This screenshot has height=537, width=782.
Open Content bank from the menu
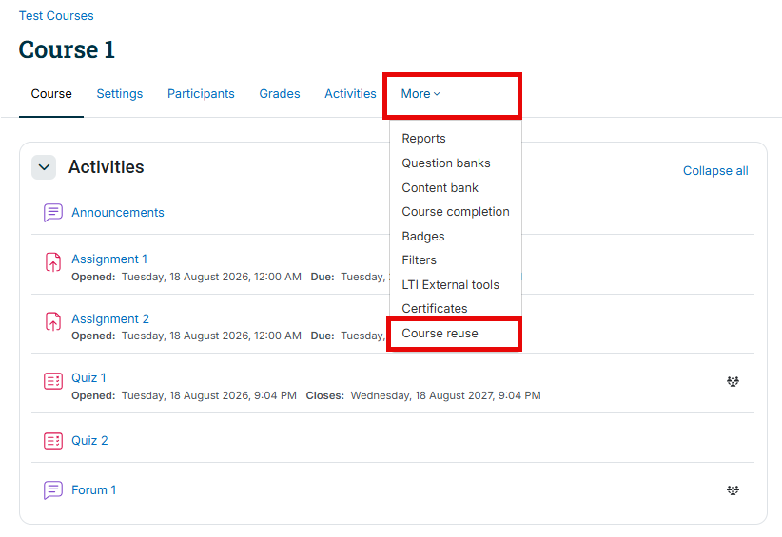[x=440, y=188]
